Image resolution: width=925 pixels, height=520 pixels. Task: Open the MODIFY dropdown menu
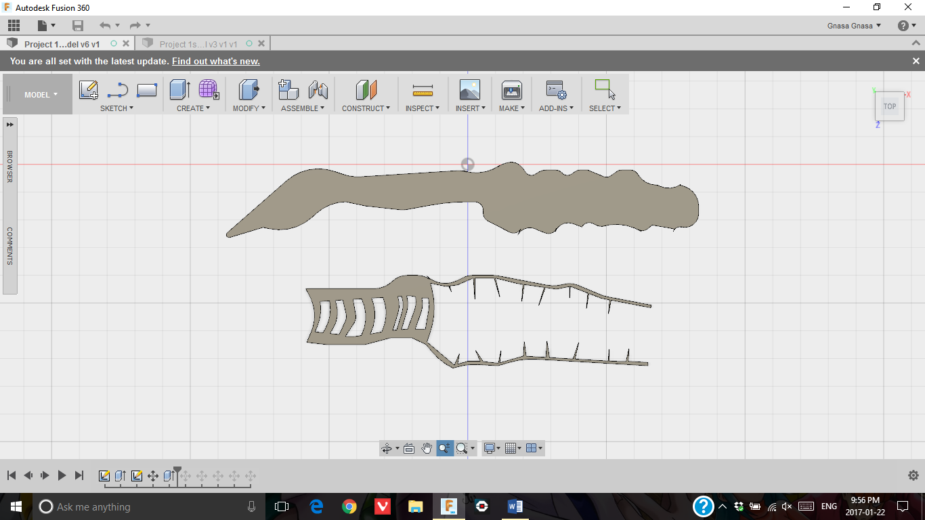pyautogui.click(x=249, y=108)
